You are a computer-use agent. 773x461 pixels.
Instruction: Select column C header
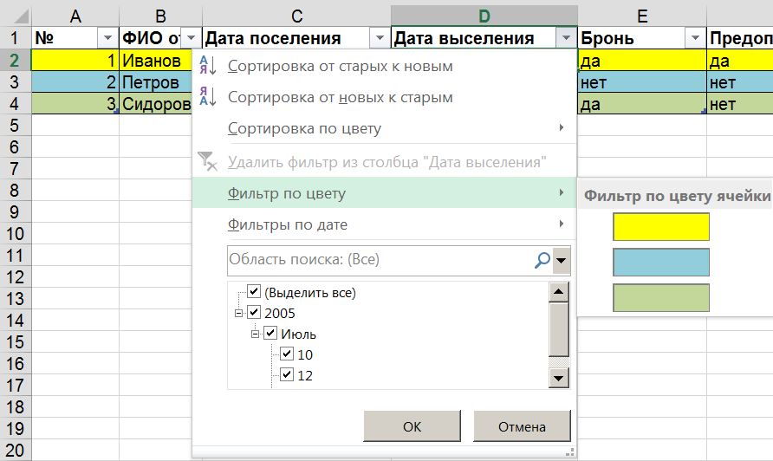[x=296, y=16]
